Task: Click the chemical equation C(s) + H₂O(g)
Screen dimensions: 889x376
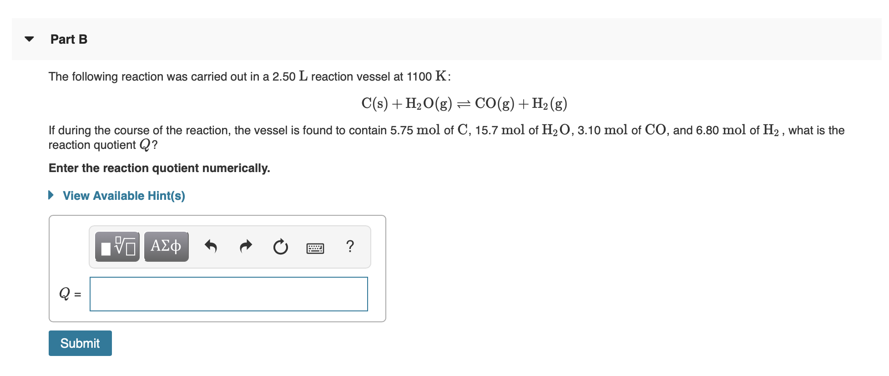Action: pos(464,103)
